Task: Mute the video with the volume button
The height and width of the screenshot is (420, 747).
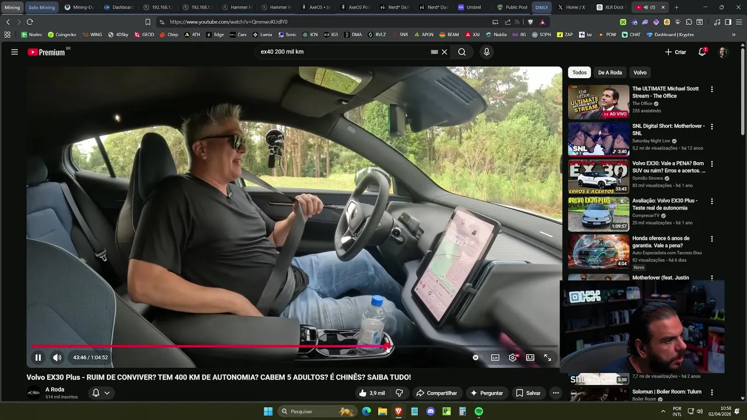Action: click(57, 358)
